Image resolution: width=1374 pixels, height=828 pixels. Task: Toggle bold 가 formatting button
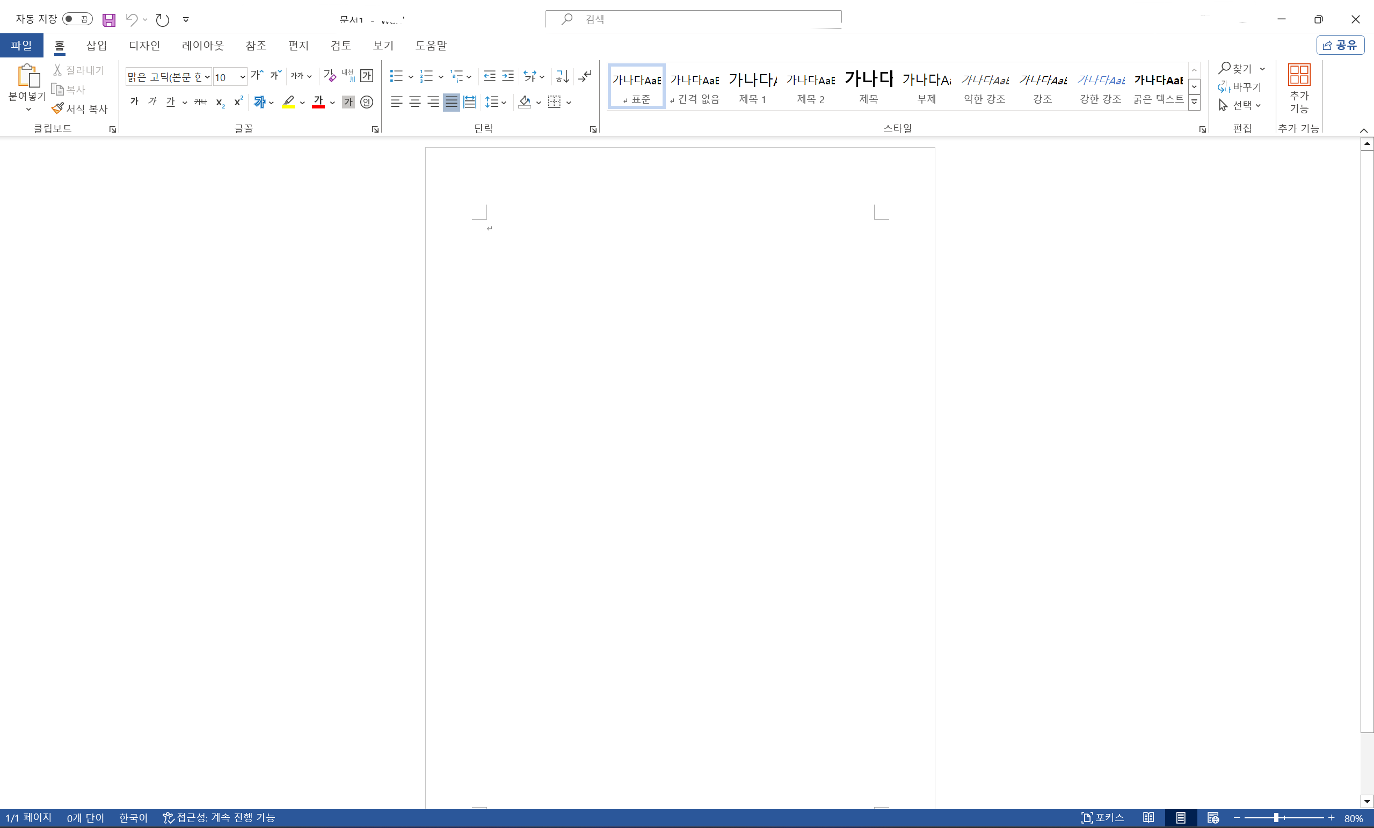[x=134, y=101]
